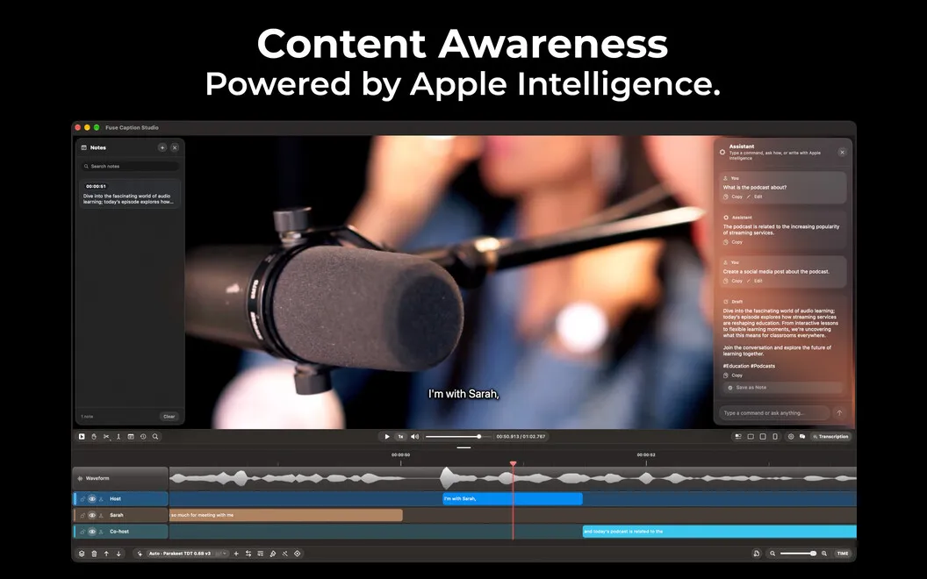Toggle the lock on Host track
This screenshot has width=927, height=579.
pos(83,499)
